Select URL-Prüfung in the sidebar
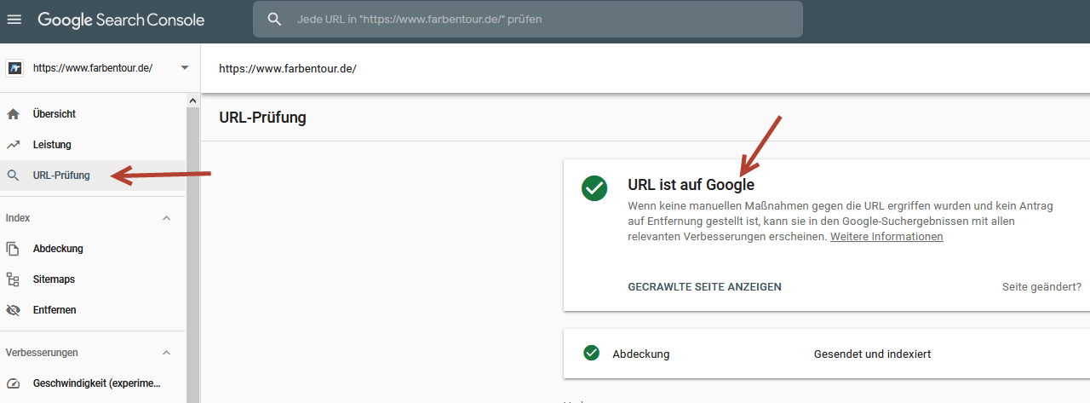Viewport: 1090px width, 403px height. (93, 176)
